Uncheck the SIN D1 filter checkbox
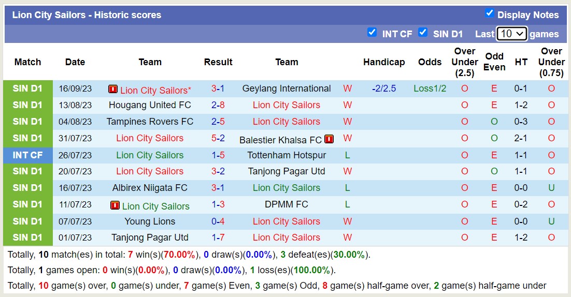Image resolution: width=571 pixels, height=297 pixels. (423, 33)
